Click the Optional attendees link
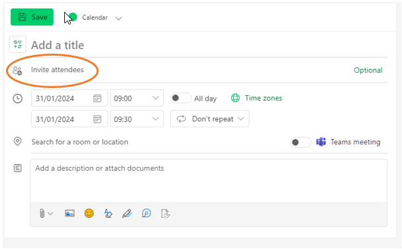The height and width of the screenshot is (249, 402). [x=368, y=70]
